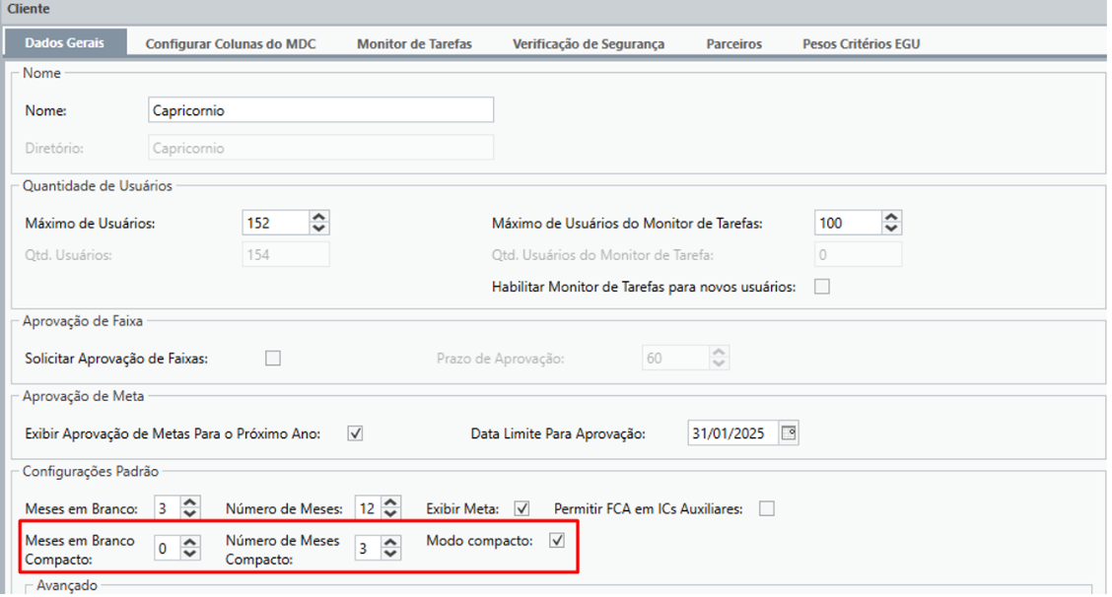Enable Solicitar Aprovação de Faixas checkbox
1112x597 pixels.
tap(273, 359)
